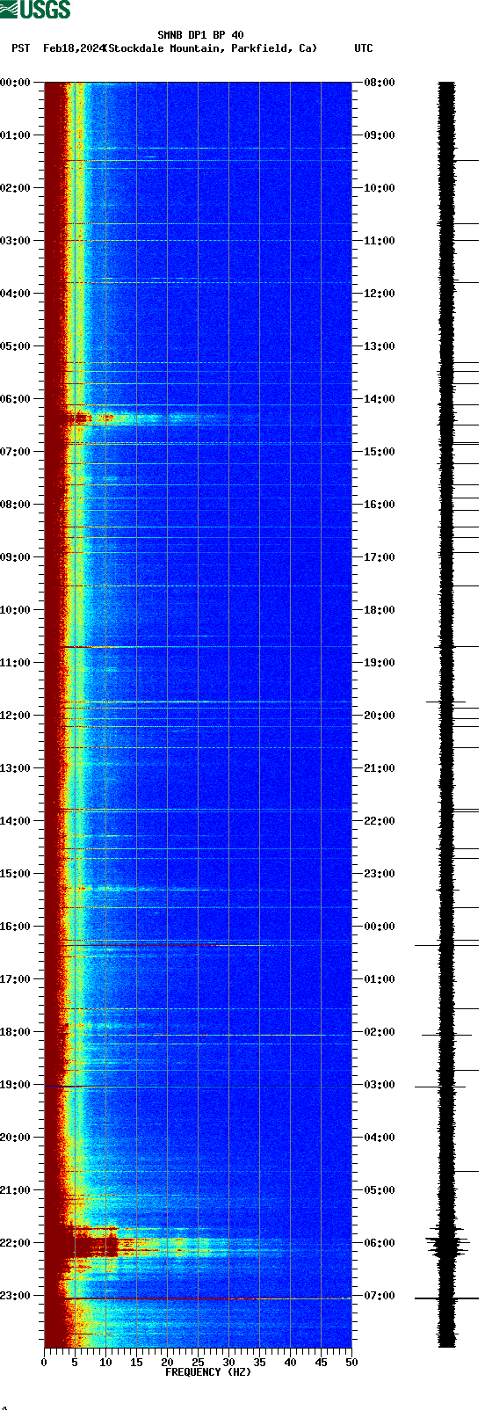Viewport: 485px width, 1418px height.
Task: Click the PST timezone label
Action: click(x=21, y=48)
